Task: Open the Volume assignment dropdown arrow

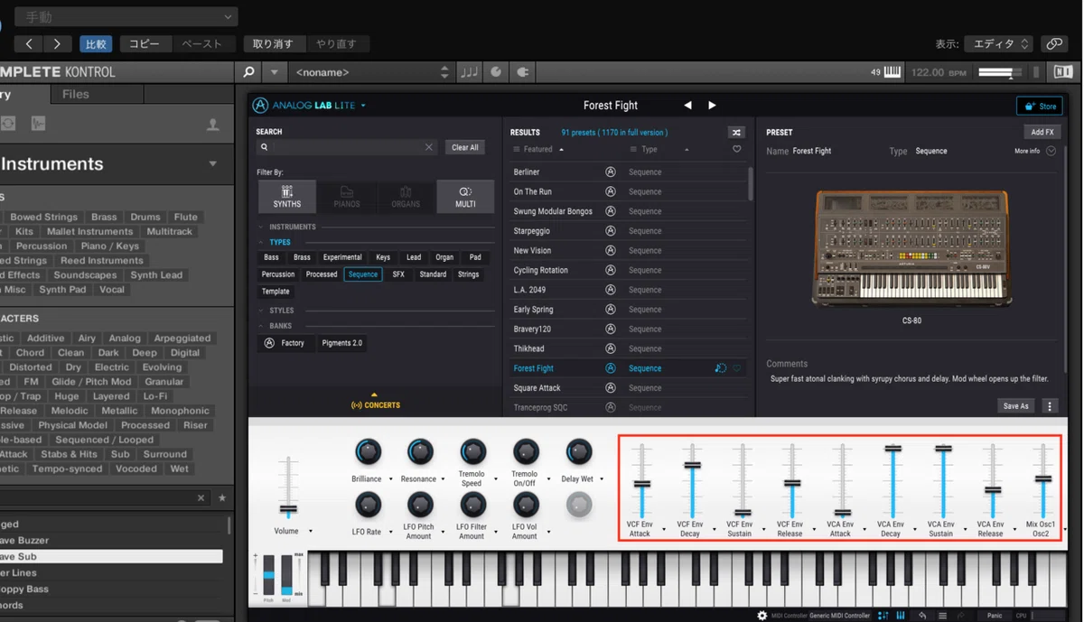Action: point(311,531)
